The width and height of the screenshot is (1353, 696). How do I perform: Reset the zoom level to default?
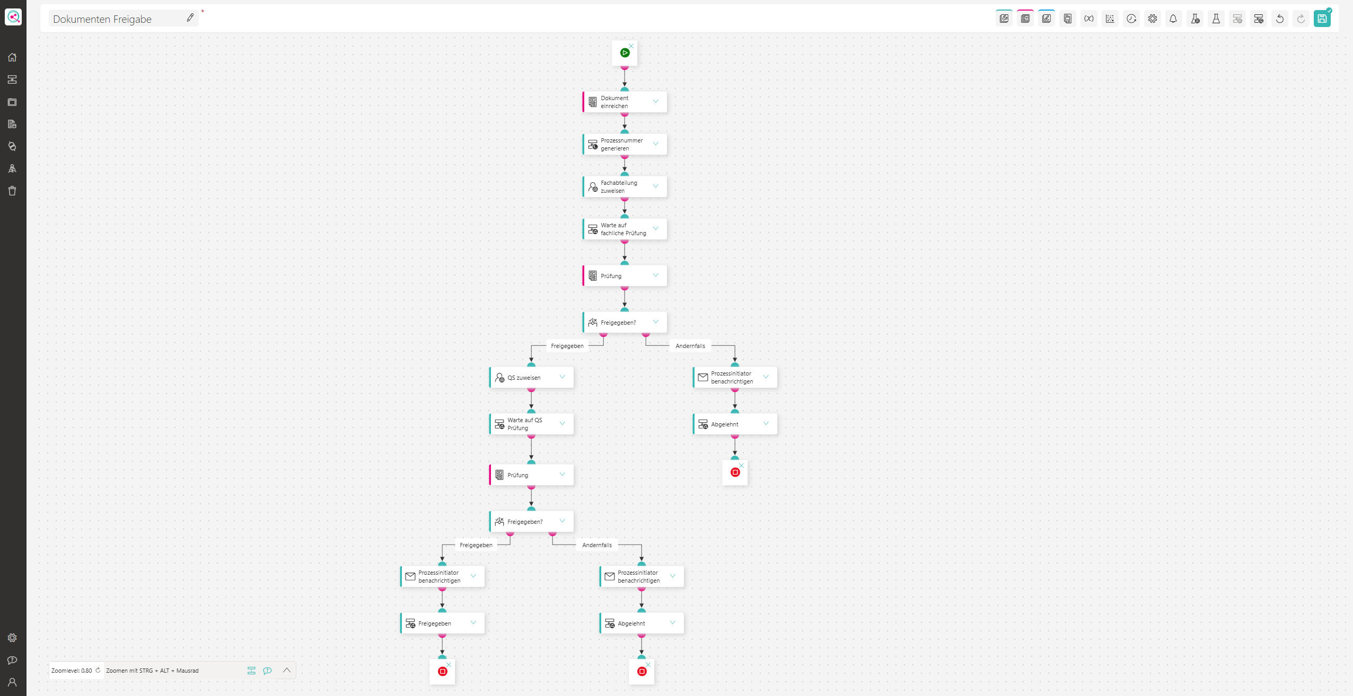tap(98, 670)
